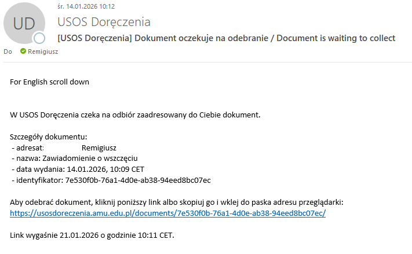Select recipient Remigiusz in the Do field
Viewport: 412px width, 254px height.
(x=43, y=51)
